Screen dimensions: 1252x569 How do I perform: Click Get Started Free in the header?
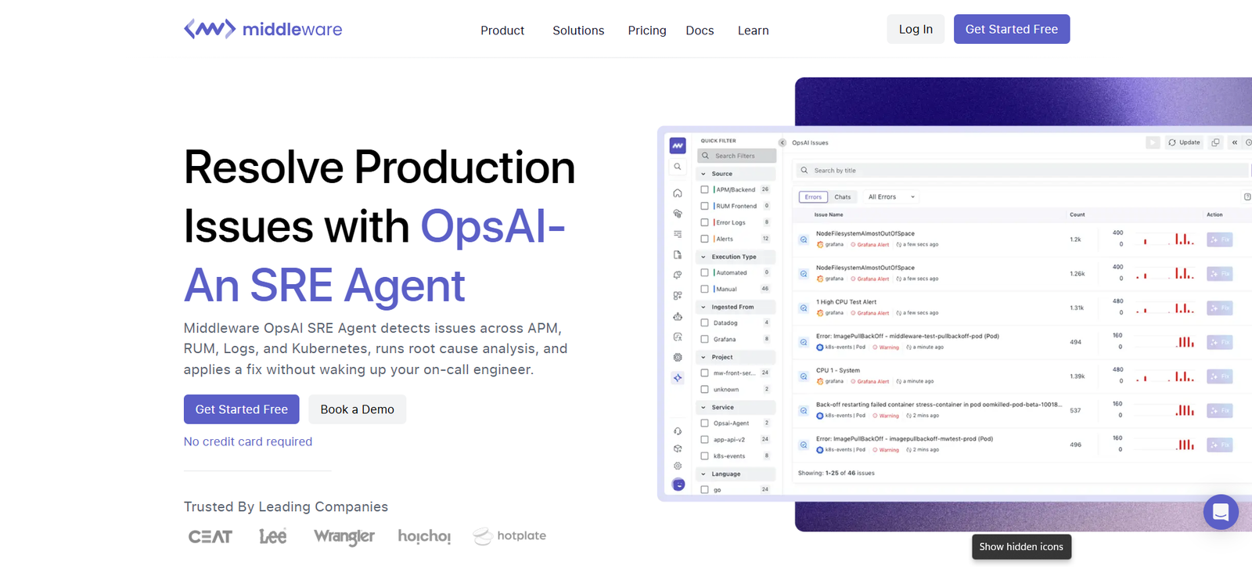[x=1012, y=29]
